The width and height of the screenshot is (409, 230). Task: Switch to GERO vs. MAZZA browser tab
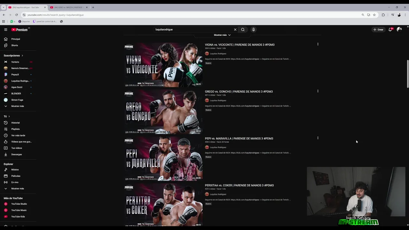68,7
